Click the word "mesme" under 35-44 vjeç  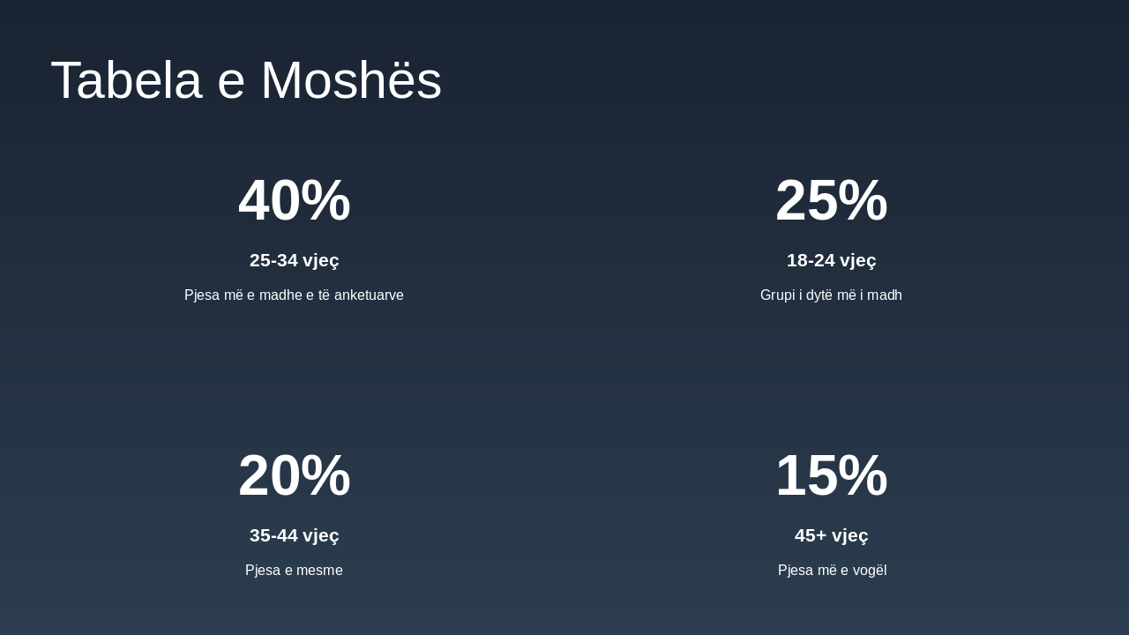click(322, 571)
